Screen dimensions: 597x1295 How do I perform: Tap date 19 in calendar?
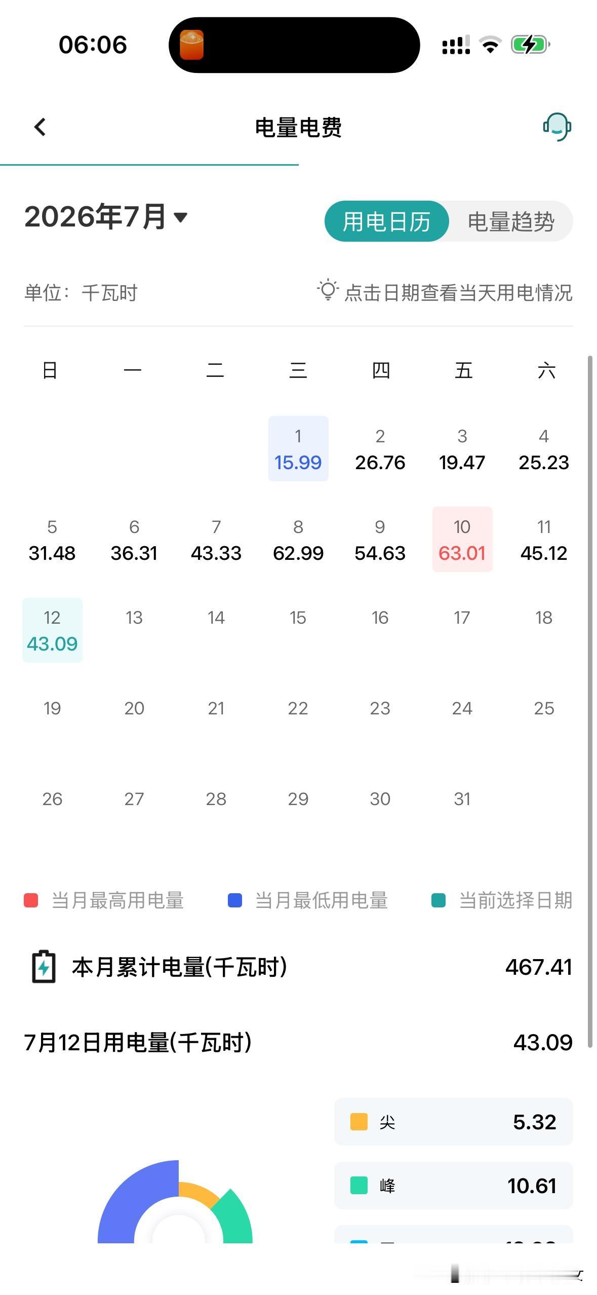pyautogui.click(x=52, y=708)
